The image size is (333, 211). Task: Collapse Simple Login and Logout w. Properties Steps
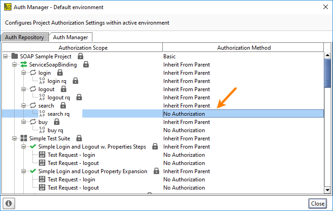point(24,146)
